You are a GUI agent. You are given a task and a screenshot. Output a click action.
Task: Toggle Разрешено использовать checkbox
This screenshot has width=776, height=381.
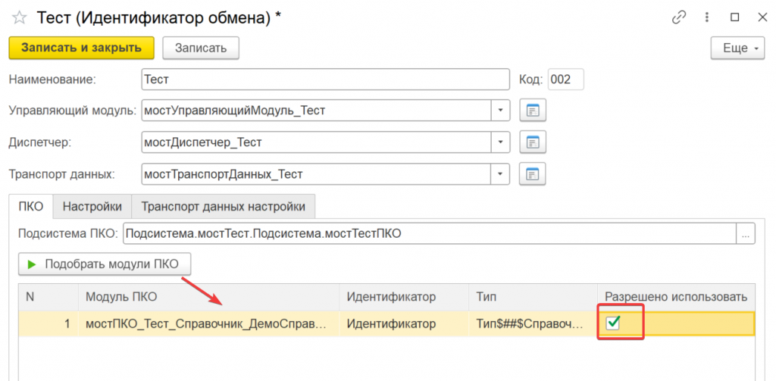coord(614,323)
